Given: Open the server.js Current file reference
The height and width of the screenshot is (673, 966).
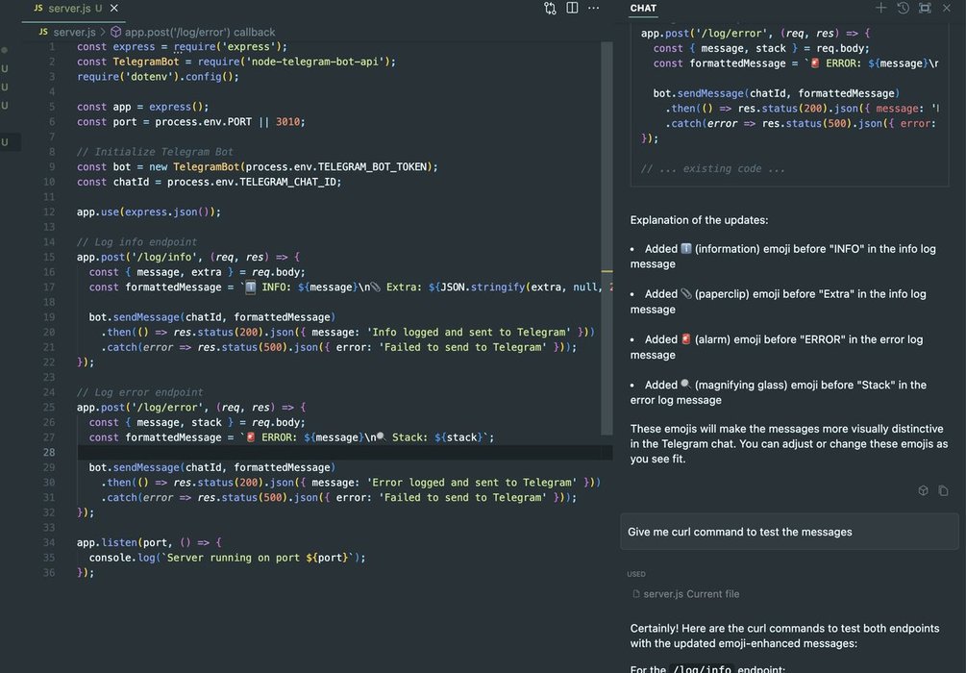Looking at the screenshot, I should tap(690, 594).
